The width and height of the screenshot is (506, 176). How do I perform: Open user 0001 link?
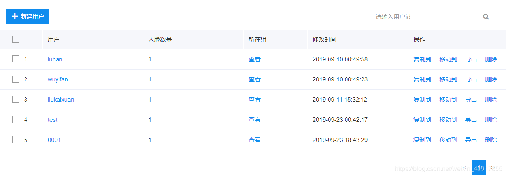54,140
